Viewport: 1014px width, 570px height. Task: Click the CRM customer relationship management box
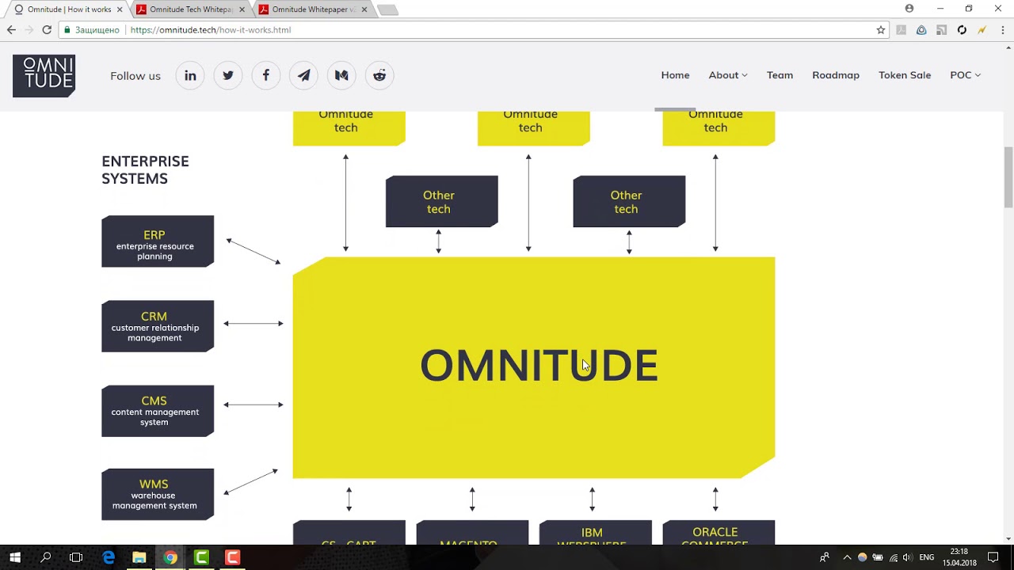[x=158, y=326]
